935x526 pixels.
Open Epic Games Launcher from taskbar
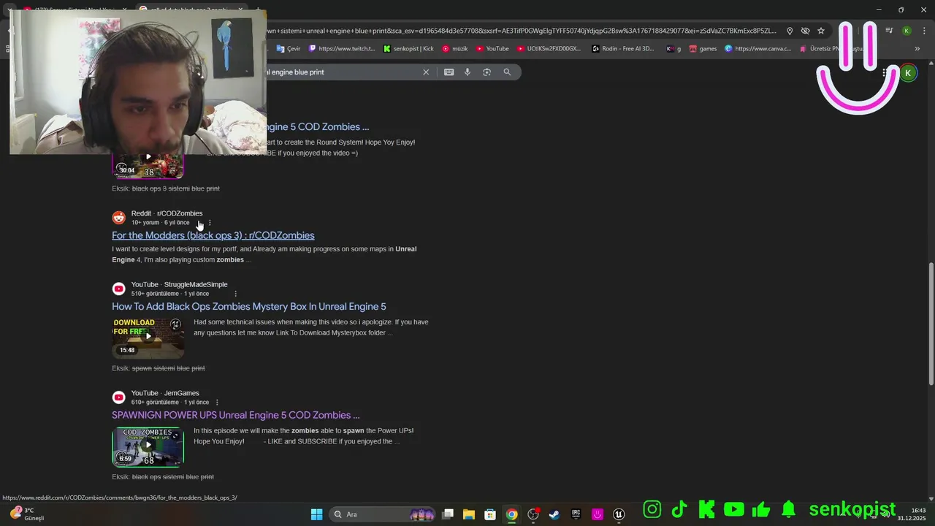click(576, 514)
